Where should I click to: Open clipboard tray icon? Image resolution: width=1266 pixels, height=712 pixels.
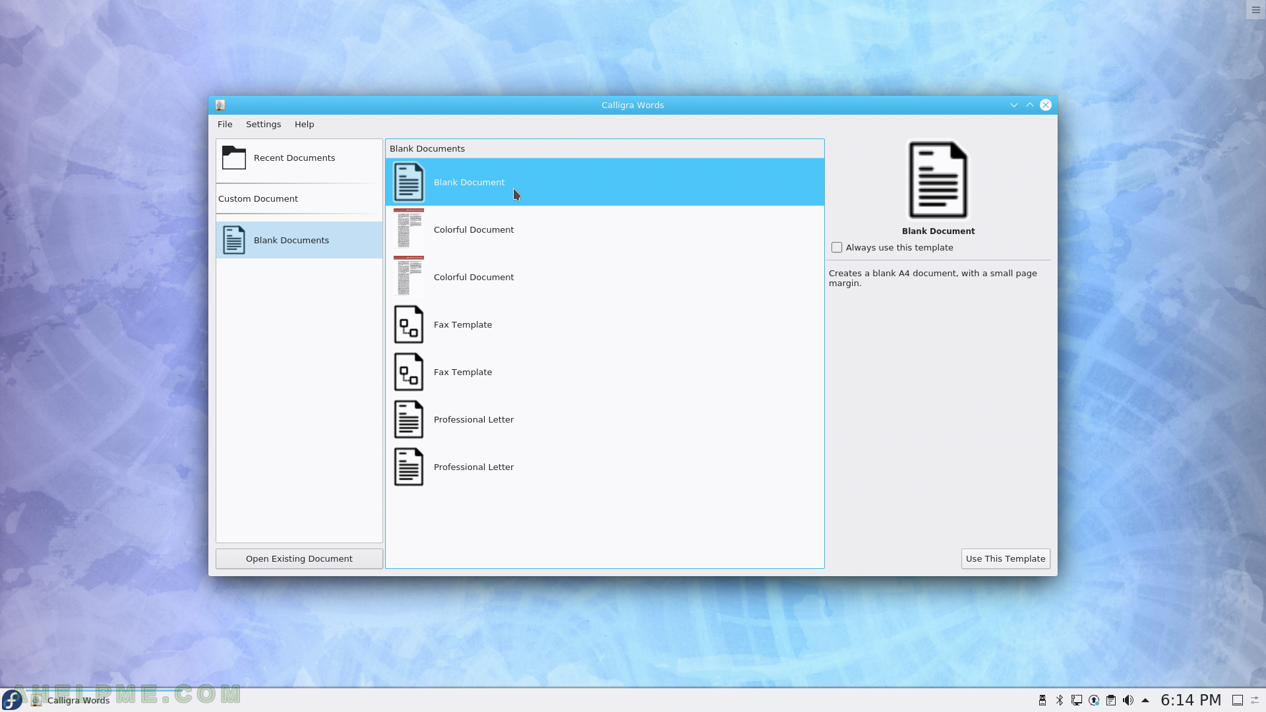tap(1111, 700)
